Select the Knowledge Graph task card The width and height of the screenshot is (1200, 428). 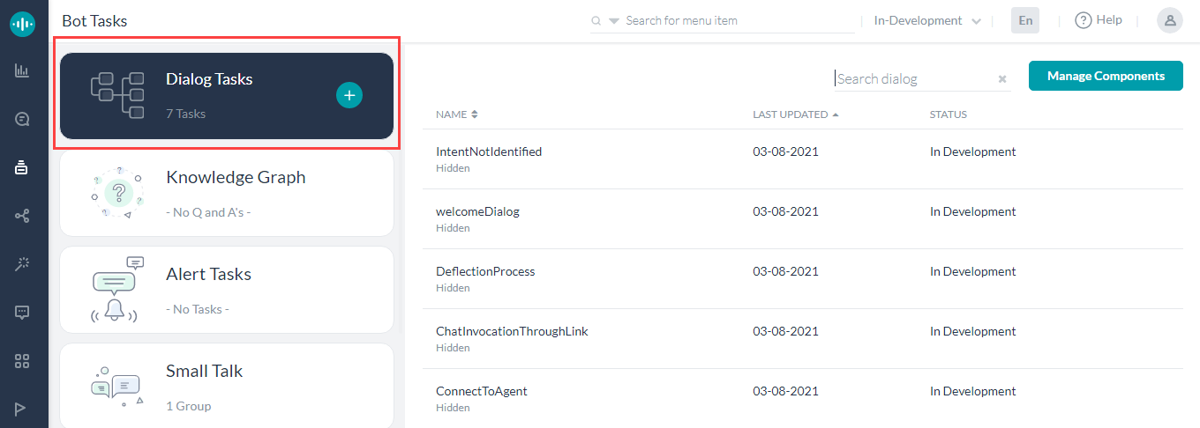pos(227,193)
